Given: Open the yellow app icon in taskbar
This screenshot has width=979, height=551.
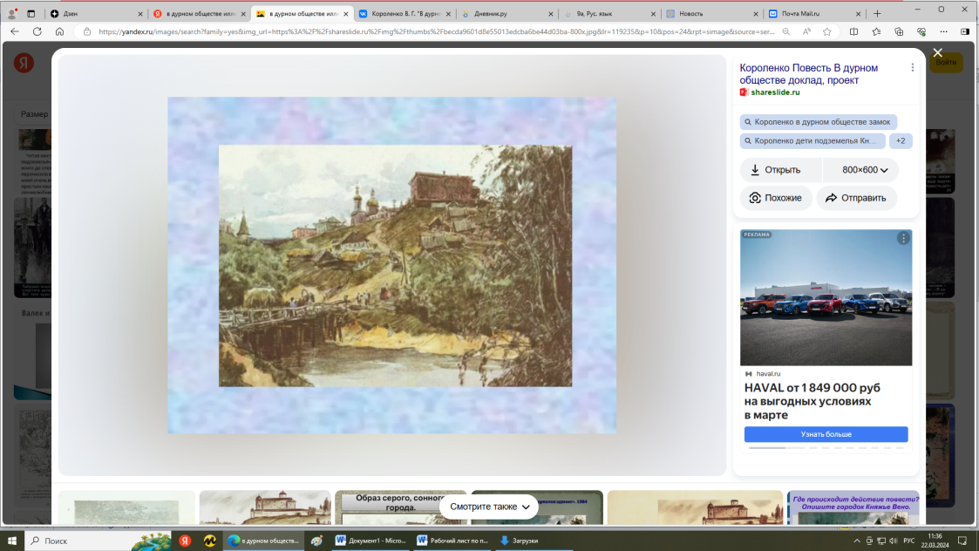Looking at the screenshot, I should coord(210,541).
